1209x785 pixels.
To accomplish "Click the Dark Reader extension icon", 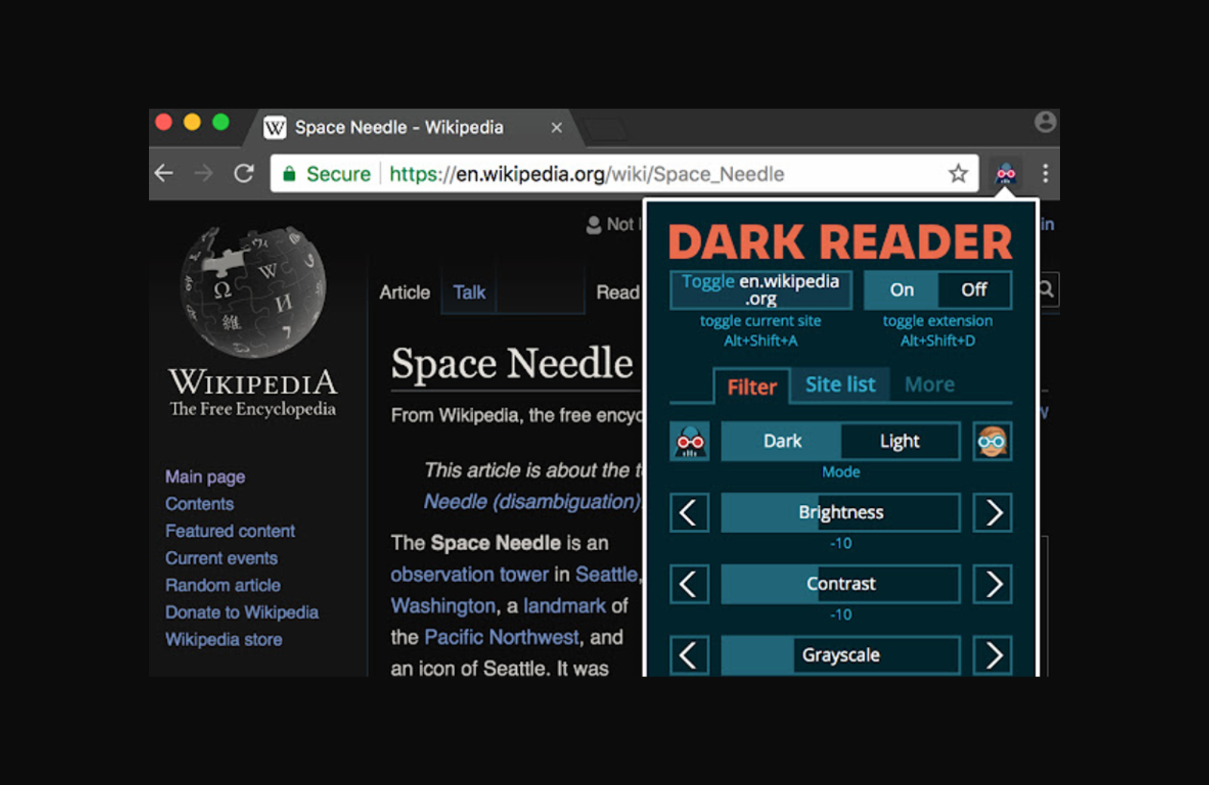I will [1005, 174].
